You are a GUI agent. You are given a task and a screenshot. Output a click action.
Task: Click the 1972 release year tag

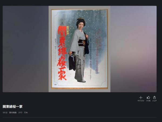[20, 113]
